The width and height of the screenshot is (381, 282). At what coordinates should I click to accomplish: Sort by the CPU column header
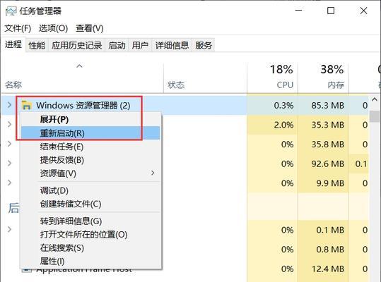coord(272,78)
